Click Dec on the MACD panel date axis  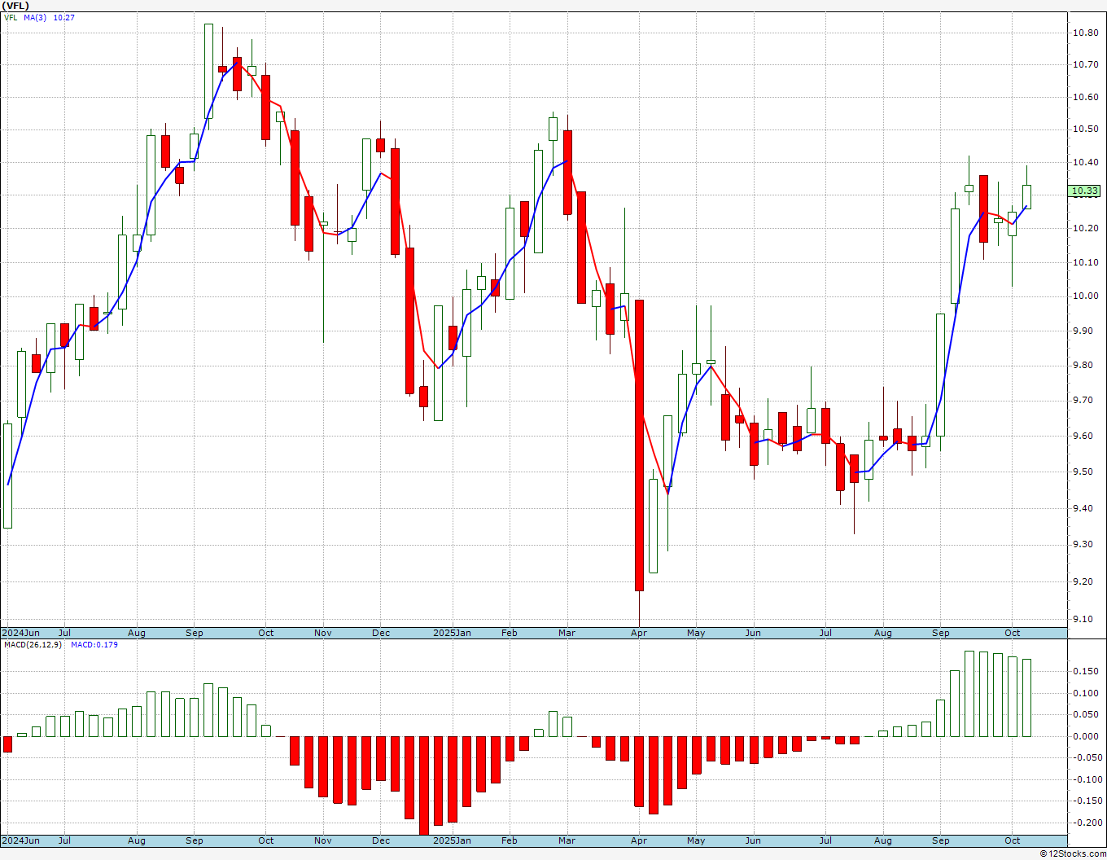[x=381, y=840]
